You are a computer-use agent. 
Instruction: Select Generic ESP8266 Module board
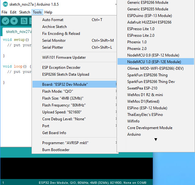point(156,3)
